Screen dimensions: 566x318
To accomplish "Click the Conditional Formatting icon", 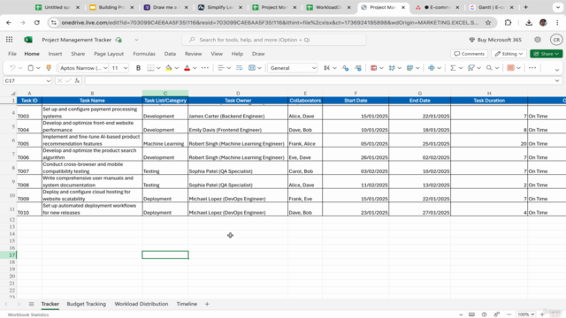I will click(373, 68).
